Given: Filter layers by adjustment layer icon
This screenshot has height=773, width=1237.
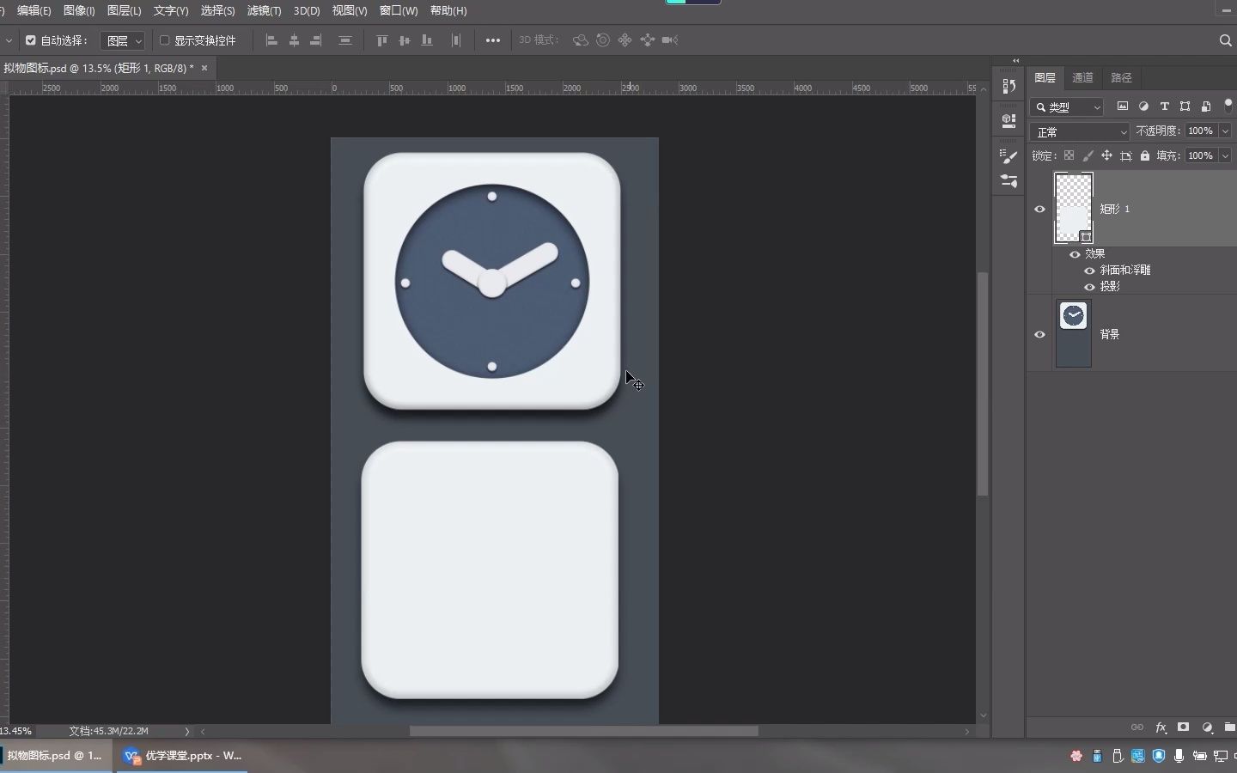Looking at the screenshot, I should pyautogui.click(x=1143, y=107).
